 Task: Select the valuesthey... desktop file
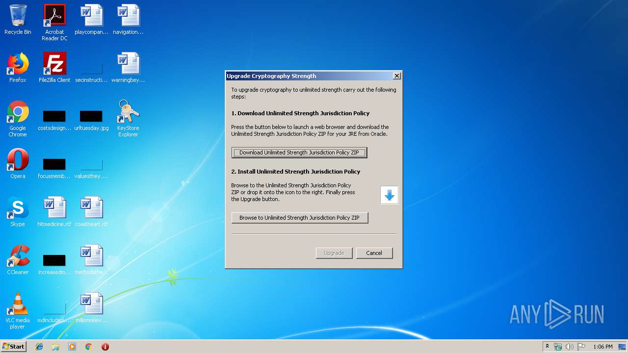click(91, 167)
